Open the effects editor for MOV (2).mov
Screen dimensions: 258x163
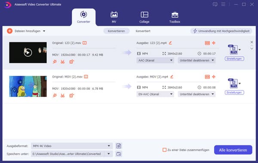tap(55, 96)
